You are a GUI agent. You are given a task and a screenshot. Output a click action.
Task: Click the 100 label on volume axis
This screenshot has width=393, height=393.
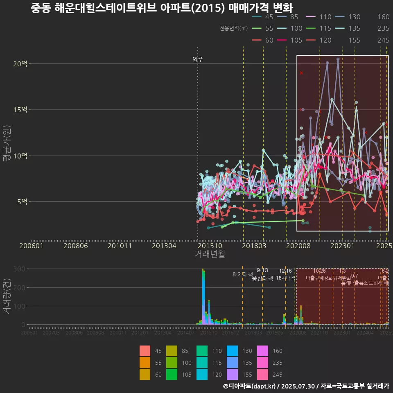(19, 306)
